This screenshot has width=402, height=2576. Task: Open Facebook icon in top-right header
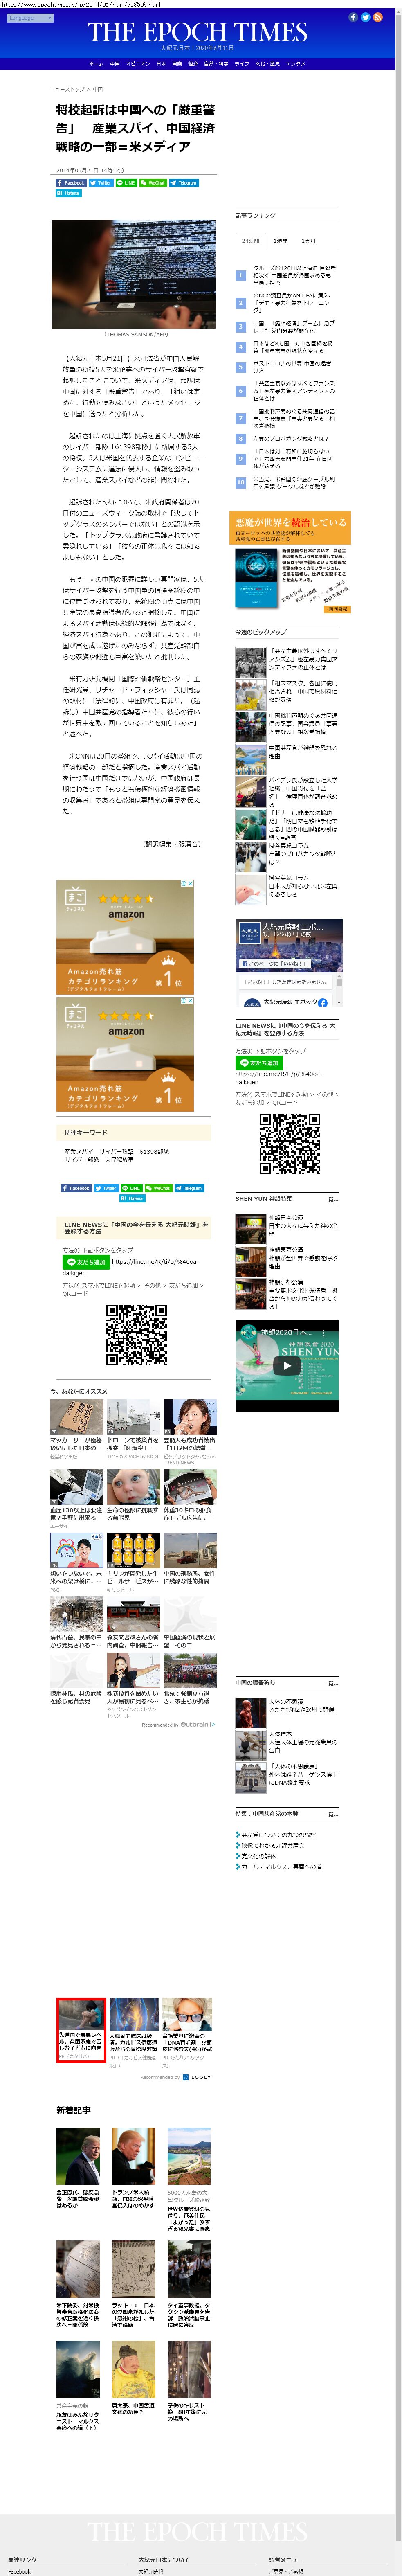click(x=355, y=17)
